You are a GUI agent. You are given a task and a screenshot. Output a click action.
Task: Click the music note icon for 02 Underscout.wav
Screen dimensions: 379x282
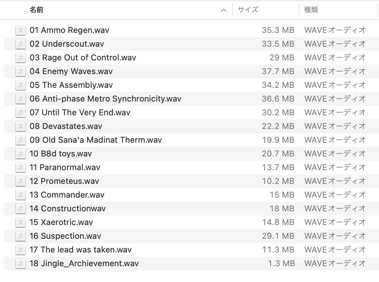[x=21, y=44]
